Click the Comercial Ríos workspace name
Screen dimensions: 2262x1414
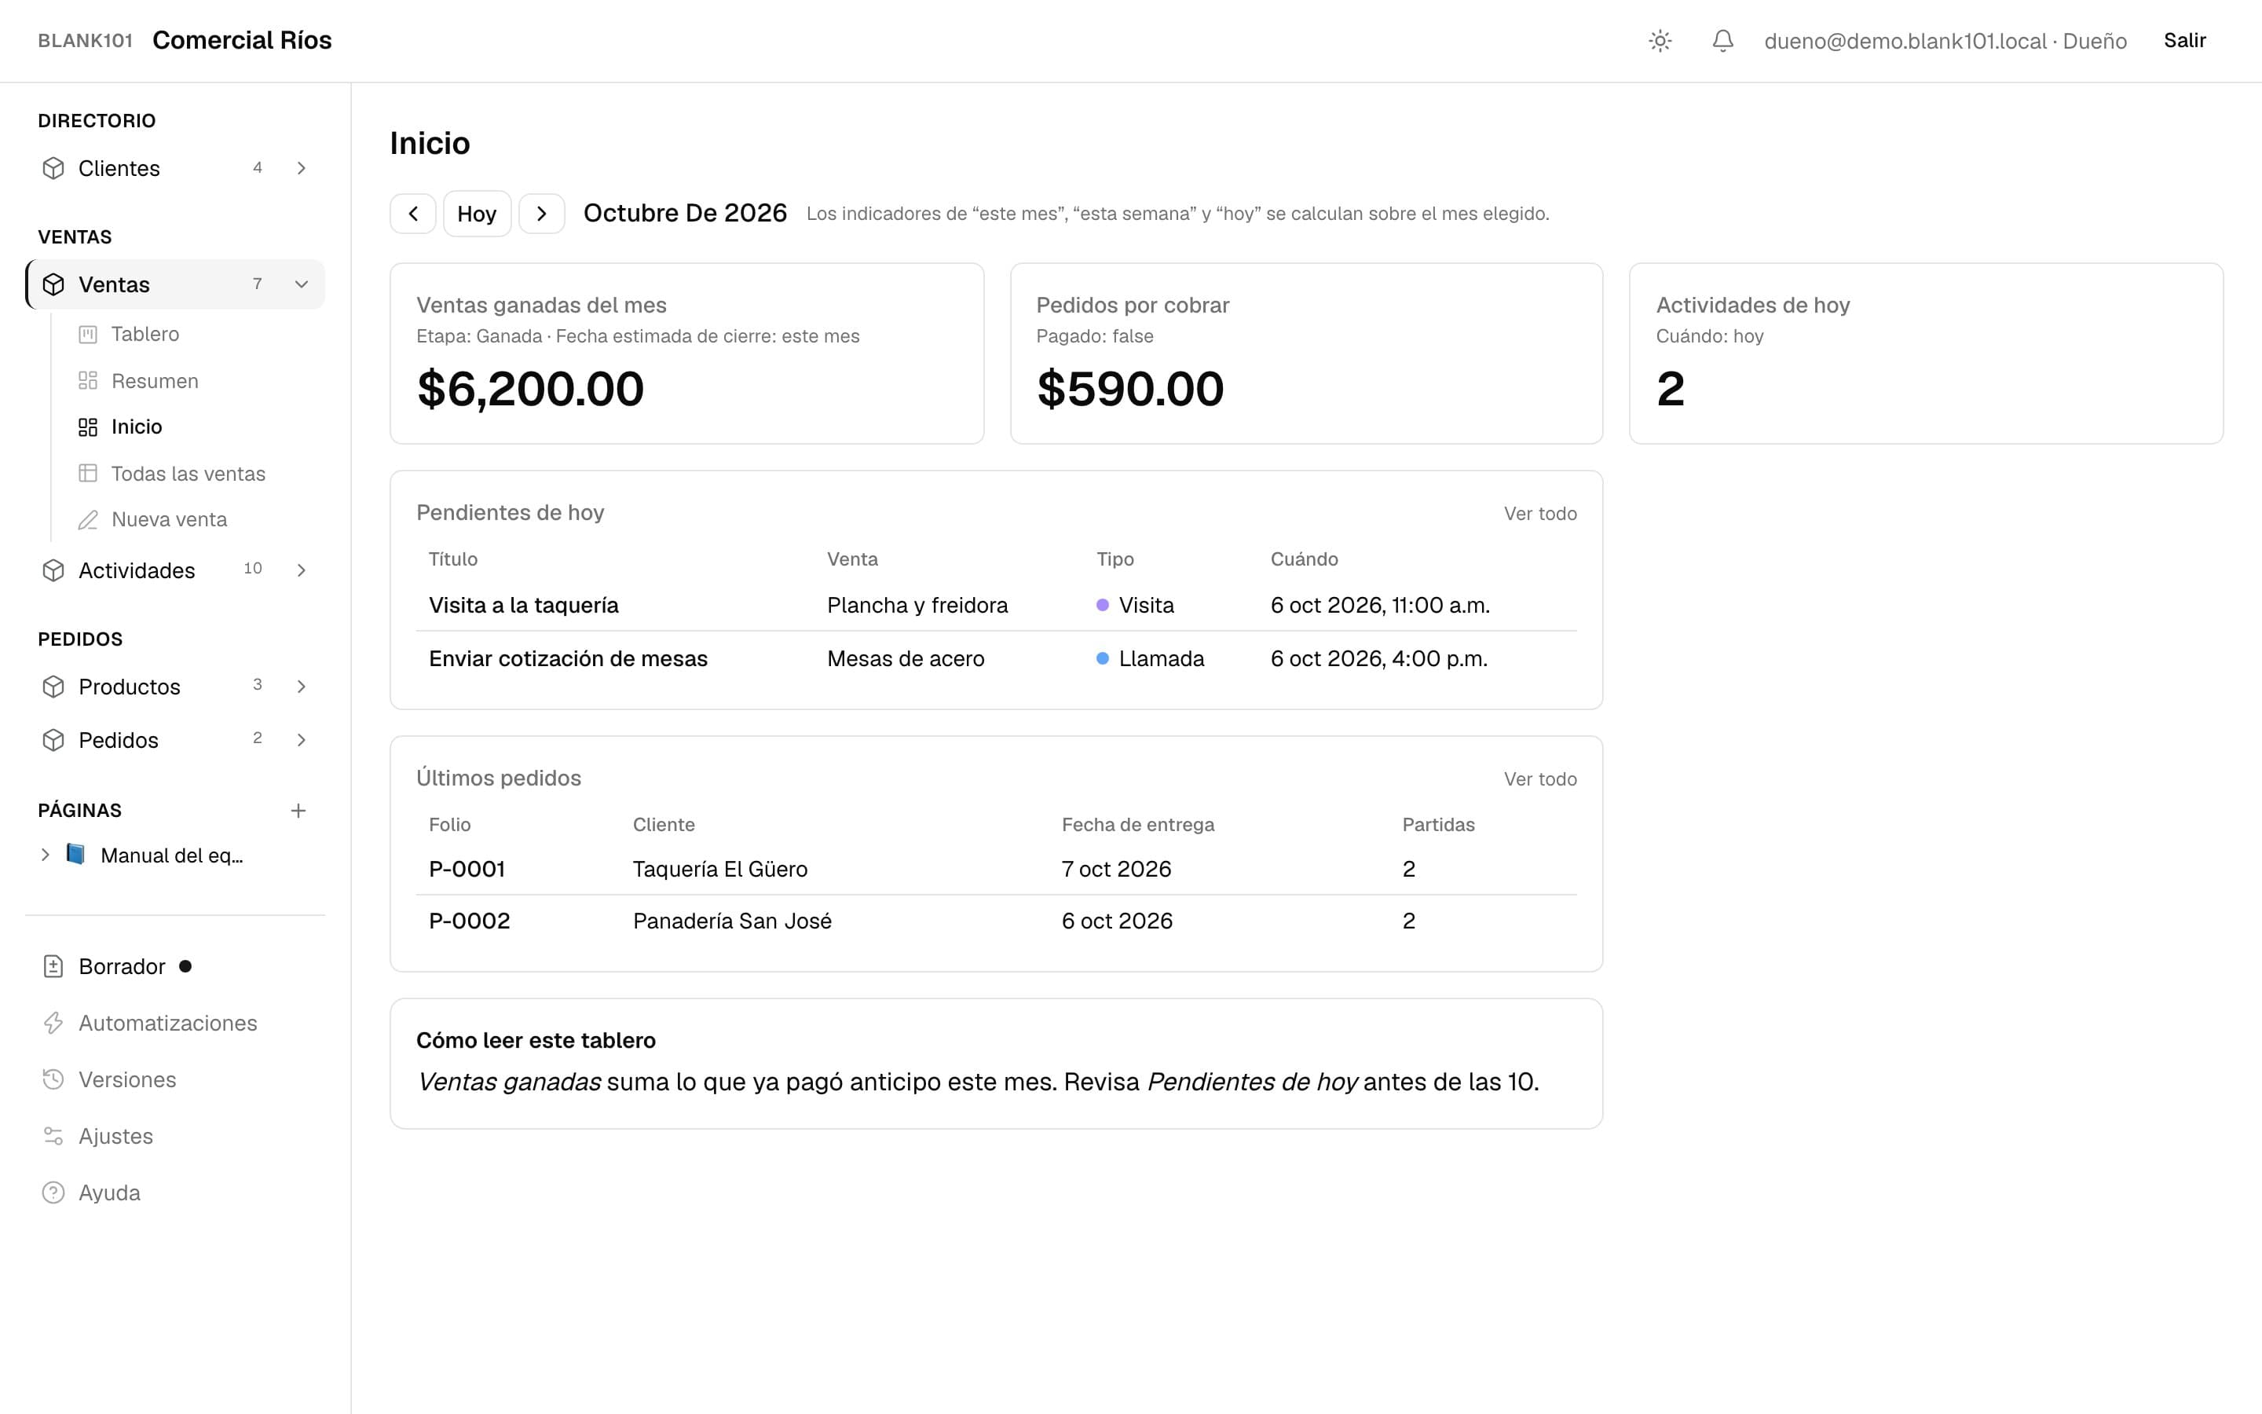[x=242, y=40]
